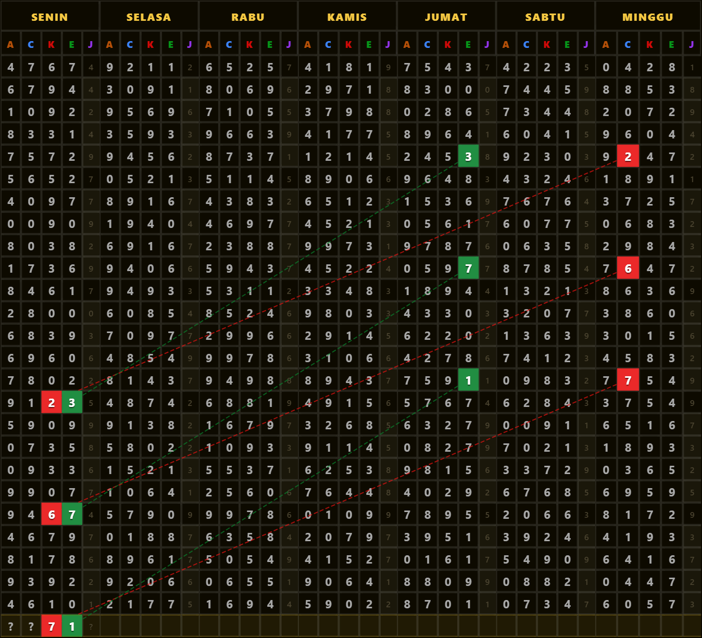702x638 pixels.
Task: Select the SENIN day header
Action: point(49,17)
